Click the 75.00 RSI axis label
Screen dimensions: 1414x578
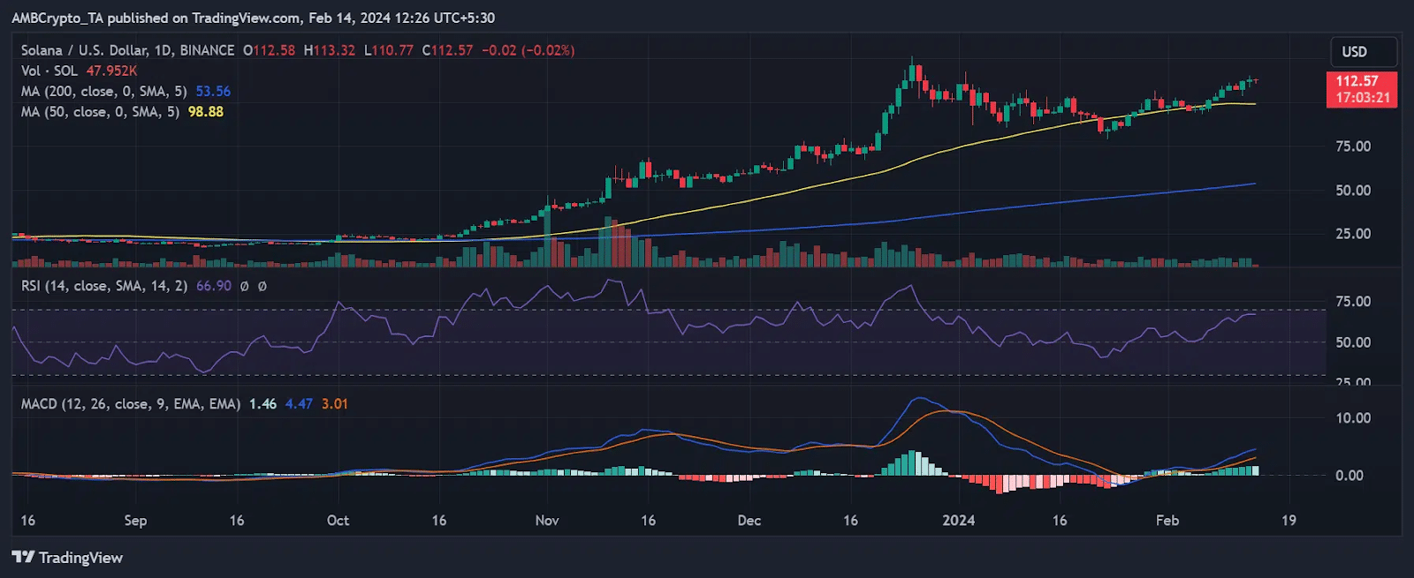[1353, 302]
